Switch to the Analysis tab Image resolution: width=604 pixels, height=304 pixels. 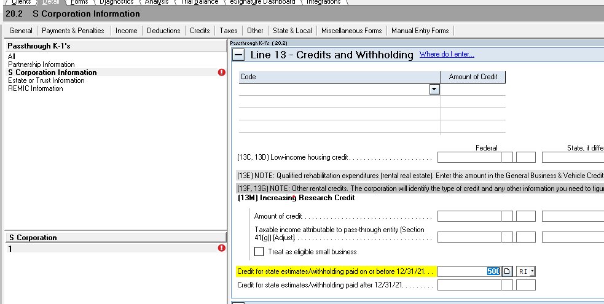click(157, 2)
